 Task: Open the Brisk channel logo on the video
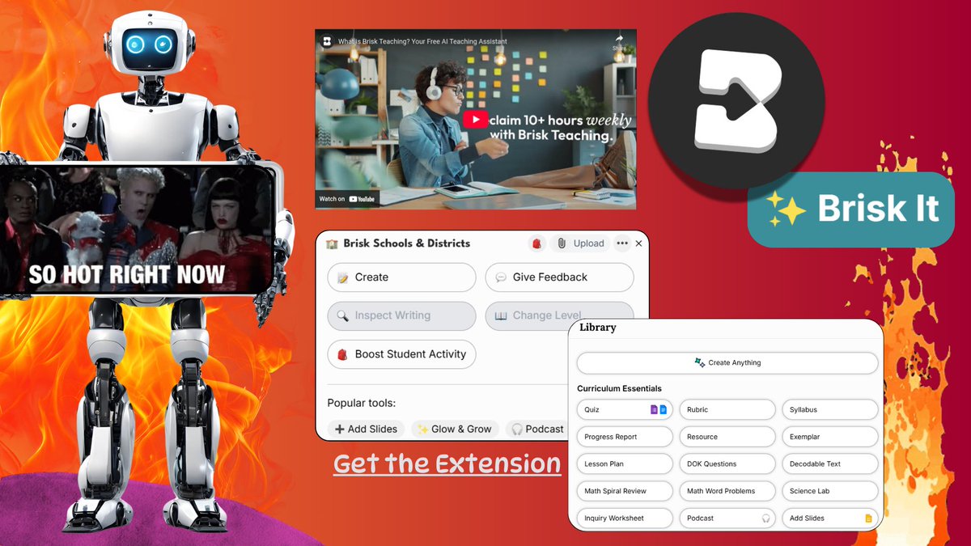[326, 41]
